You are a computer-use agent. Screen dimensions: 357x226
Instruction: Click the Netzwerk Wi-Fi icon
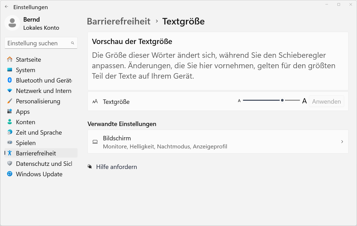tap(10, 91)
